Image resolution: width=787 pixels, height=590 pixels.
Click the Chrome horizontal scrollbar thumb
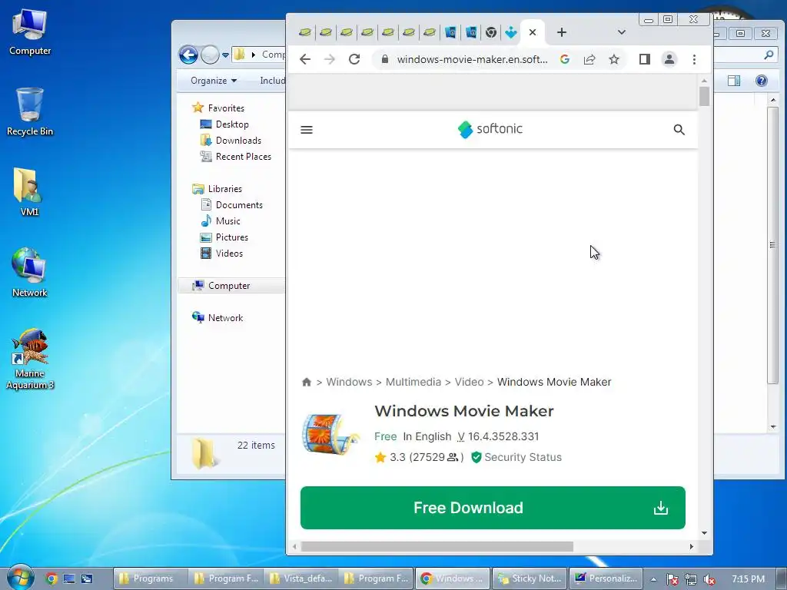point(437,546)
